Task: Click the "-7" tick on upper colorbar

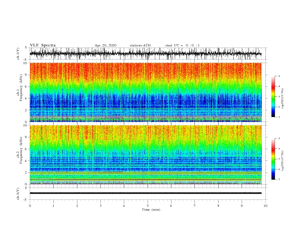Action: pyautogui.click(x=279, y=117)
